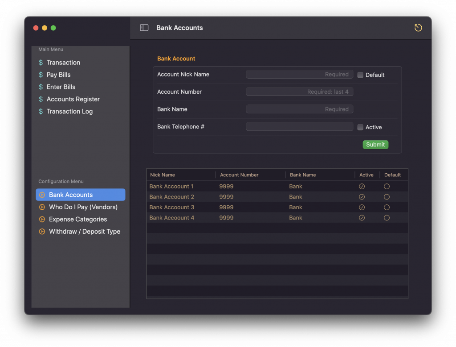Toggle Active checkmark for Bank Accoount 1
Viewport: 456px width, 347px height.
click(x=362, y=187)
